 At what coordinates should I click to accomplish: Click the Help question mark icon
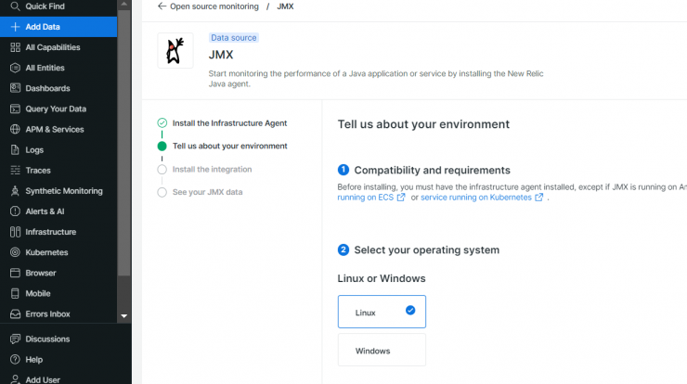click(15, 360)
